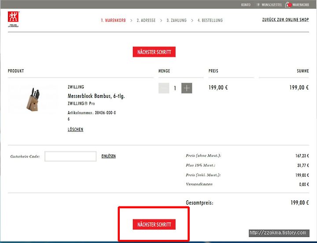This screenshot has height=243, width=317.
Task: Open the knife block product thumbnail
Action: coord(33,99)
